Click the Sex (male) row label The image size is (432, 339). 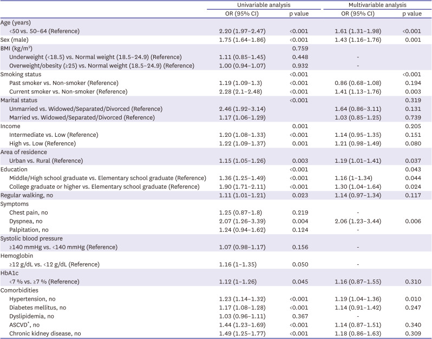click(x=15, y=40)
